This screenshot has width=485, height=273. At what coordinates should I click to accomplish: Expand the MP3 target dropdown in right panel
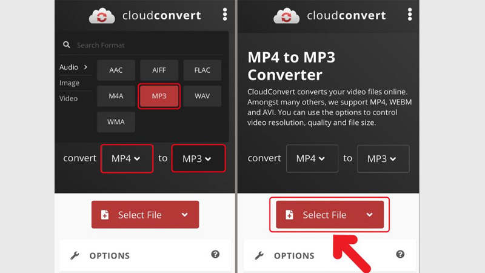tap(383, 158)
